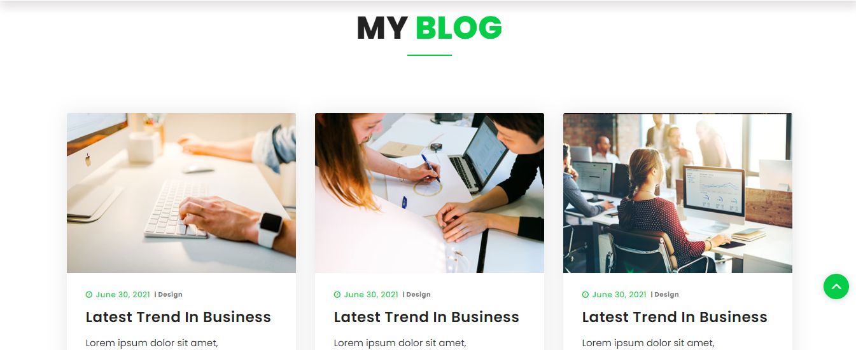Click Lorem ipsum excerpt on second card

point(400,344)
